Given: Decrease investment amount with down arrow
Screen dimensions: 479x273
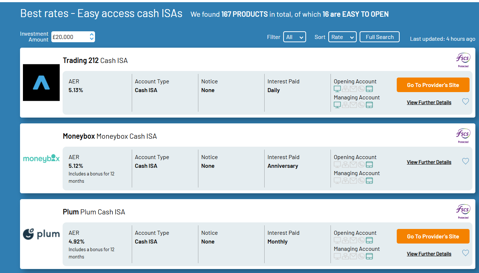Looking at the screenshot, I should pyautogui.click(x=92, y=39).
